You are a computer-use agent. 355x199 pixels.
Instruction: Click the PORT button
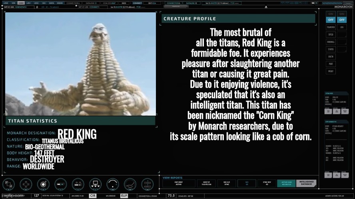coord(331,64)
